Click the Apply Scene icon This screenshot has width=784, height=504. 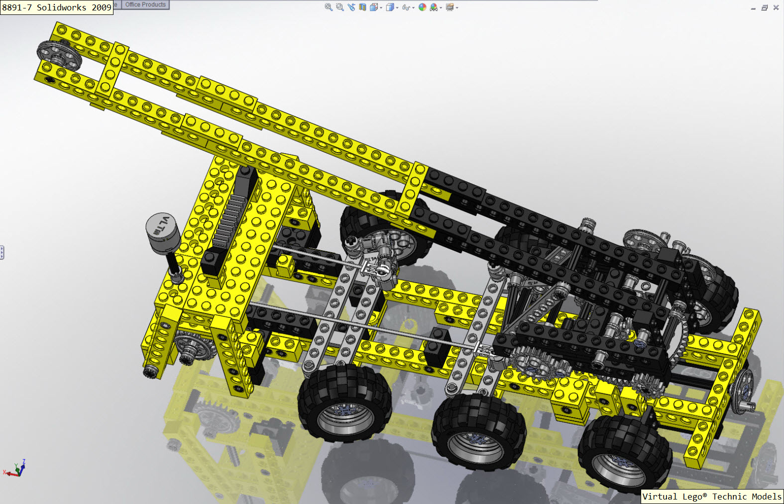pos(434,7)
